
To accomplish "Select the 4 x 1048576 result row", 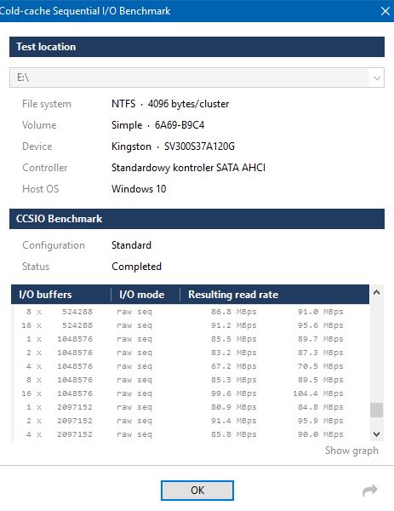I will [190, 366].
